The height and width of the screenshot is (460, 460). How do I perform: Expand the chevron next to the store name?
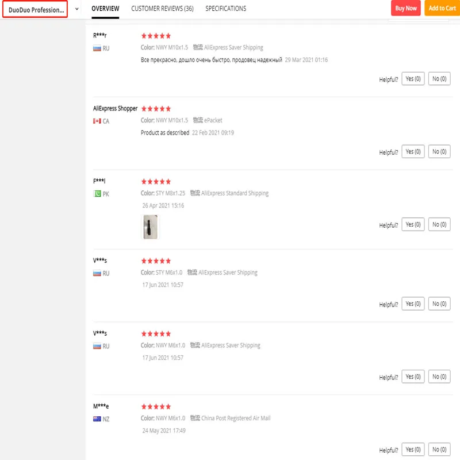click(77, 9)
